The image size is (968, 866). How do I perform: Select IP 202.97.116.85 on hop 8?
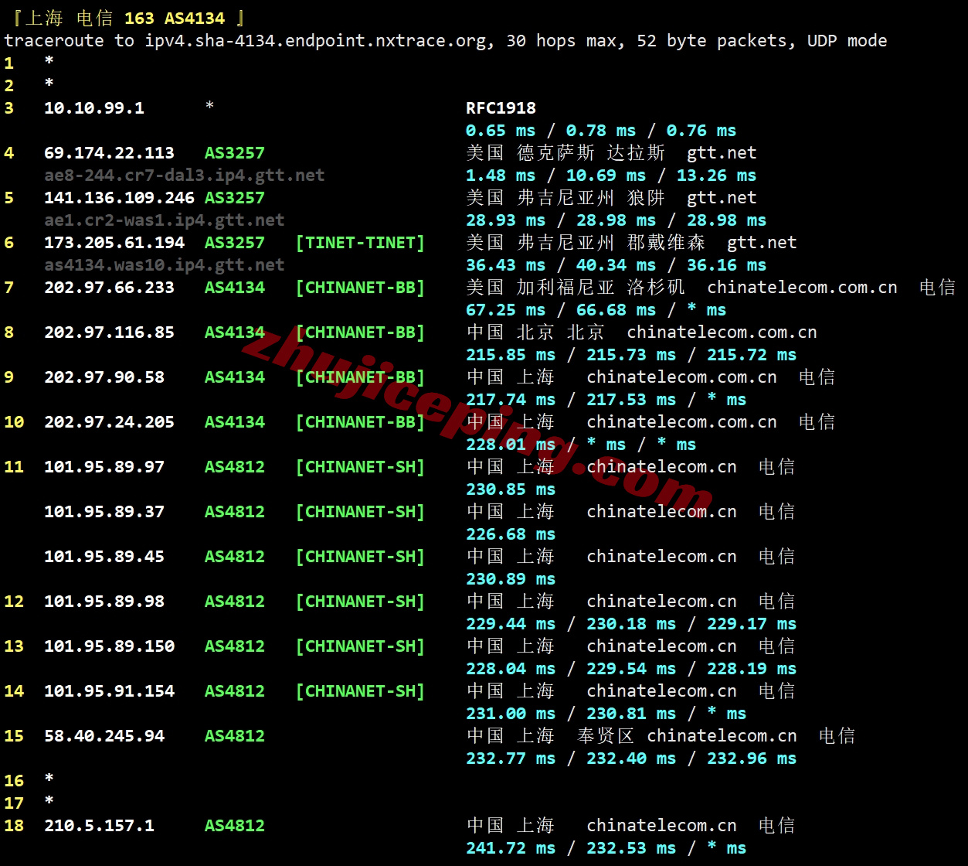[x=109, y=332]
